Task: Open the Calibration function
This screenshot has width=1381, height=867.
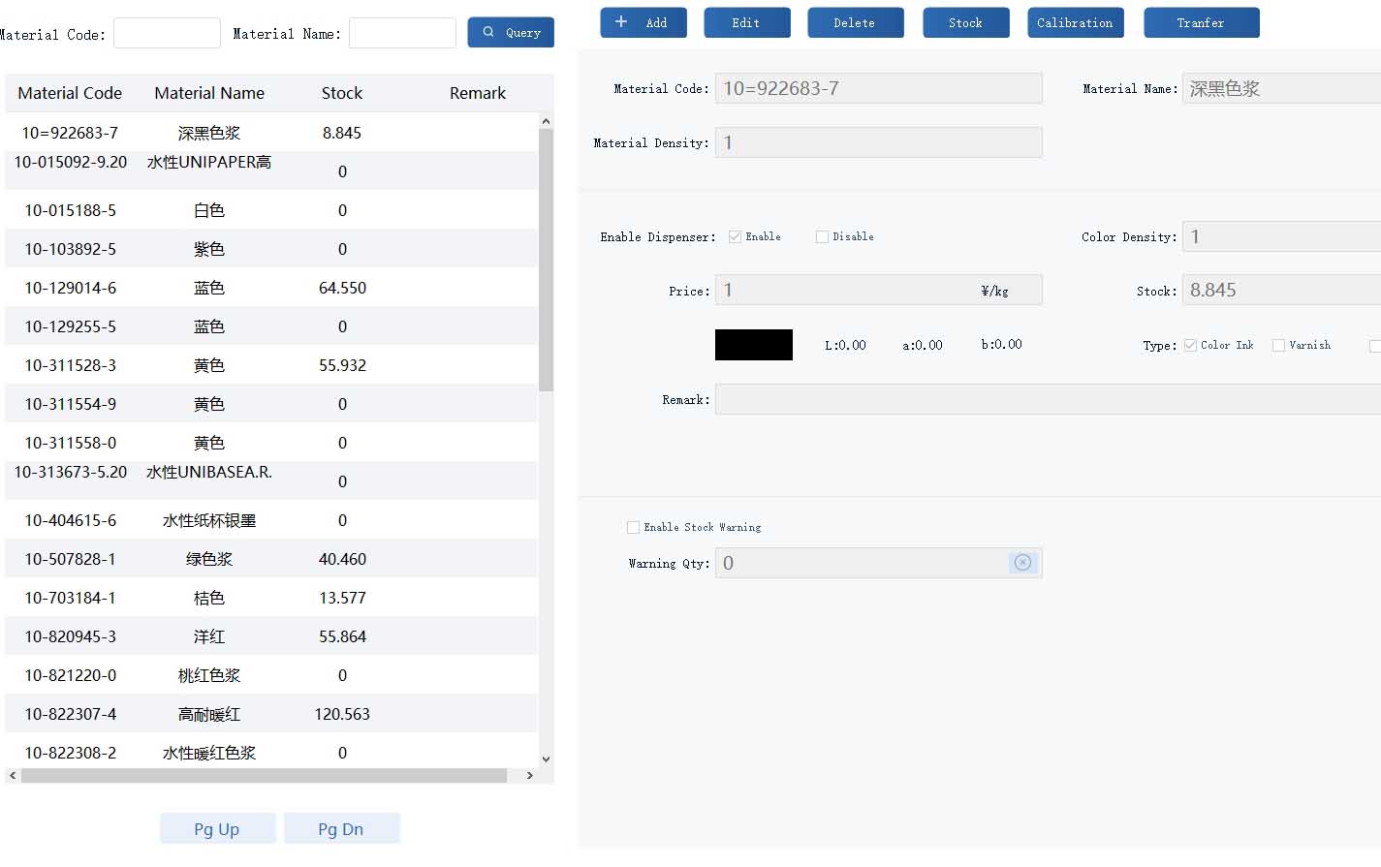Action: coord(1076,22)
